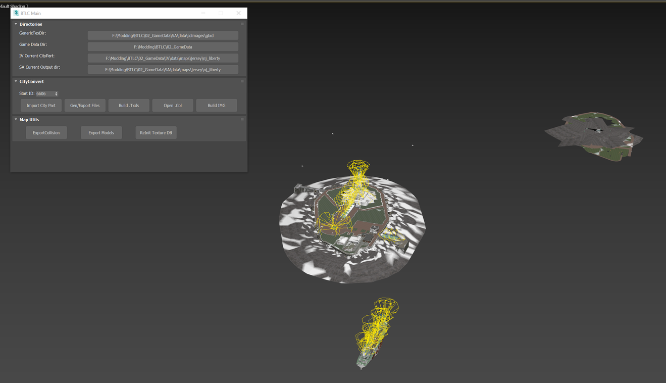This screenshot has width=666, height=383.
Task: Choose the SA Current Output dir path
Action: click(163, 70)
